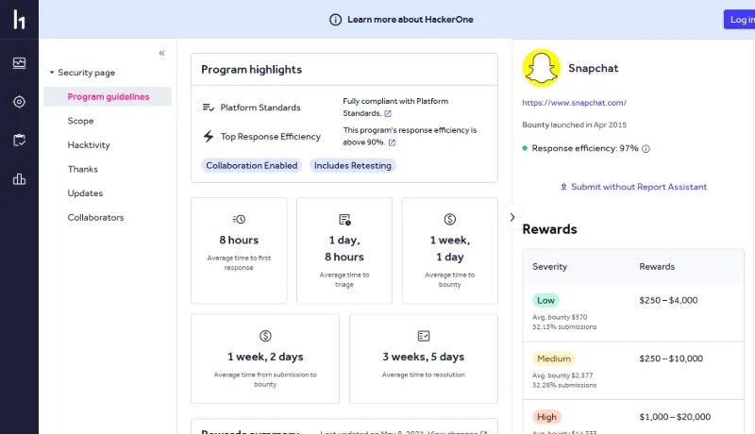Click info icon beside Learn more about HackerOne
755x434 pixels.
(335, 19)
